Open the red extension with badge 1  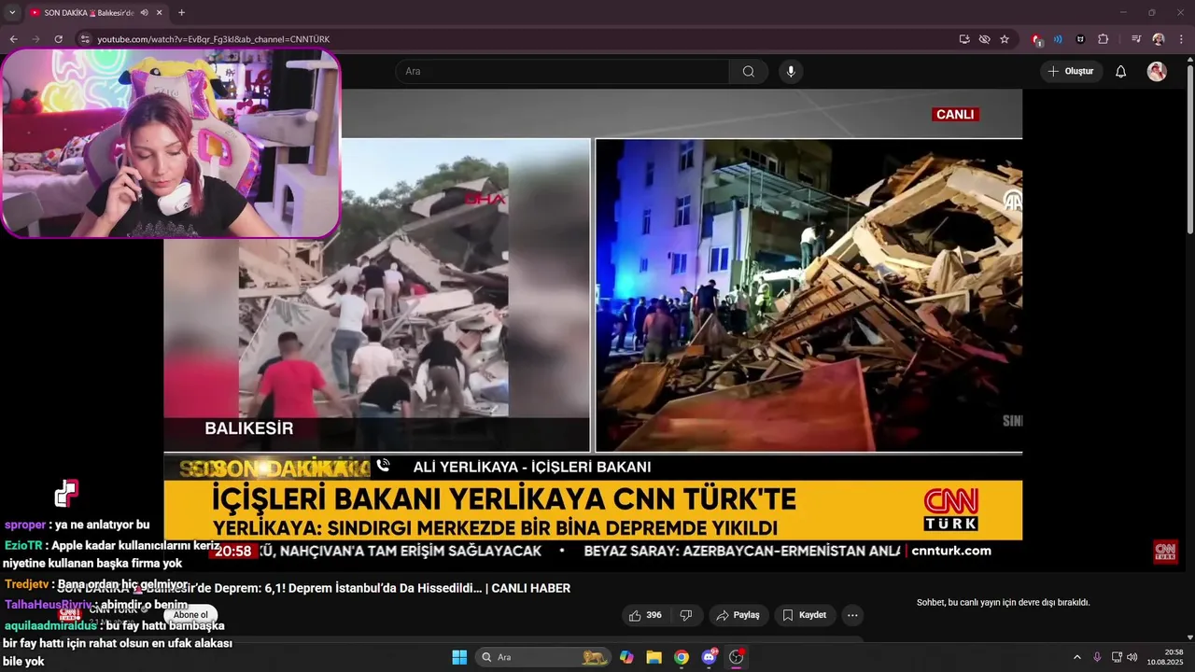(x=1037, y=39)
